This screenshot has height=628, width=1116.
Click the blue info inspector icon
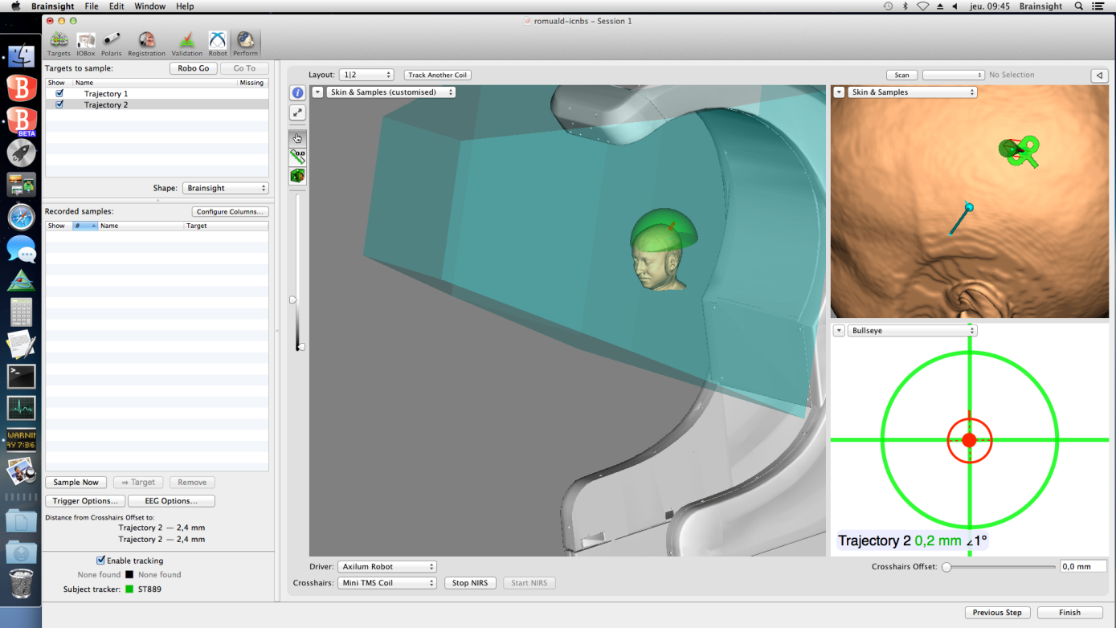coord(297,93)
